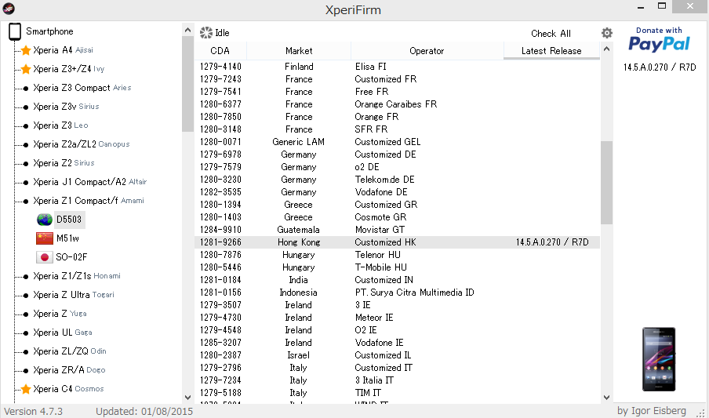The width and height of the screenshot is (709, 418).
Task: Click the Xperia A4 star icon
Action: click(26, 50)
